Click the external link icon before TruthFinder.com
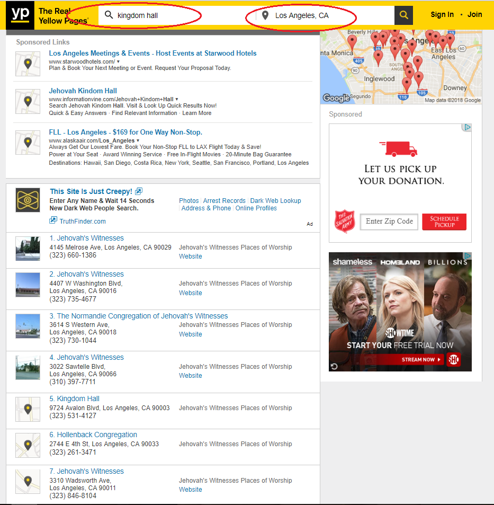Viewport: 494px width, 505px height. (53, 220)
